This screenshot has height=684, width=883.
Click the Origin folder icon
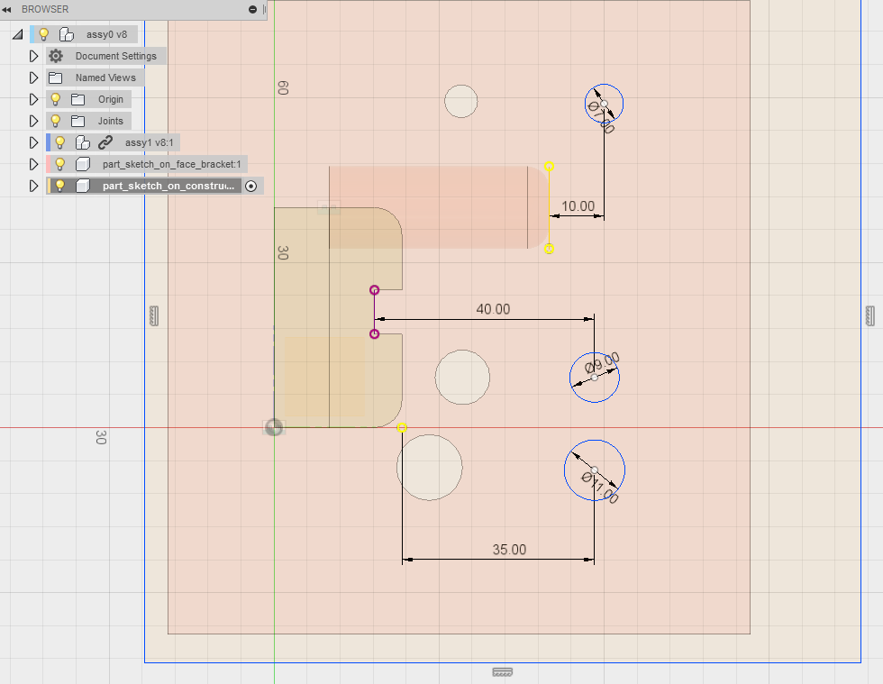[x=77, y=98]
